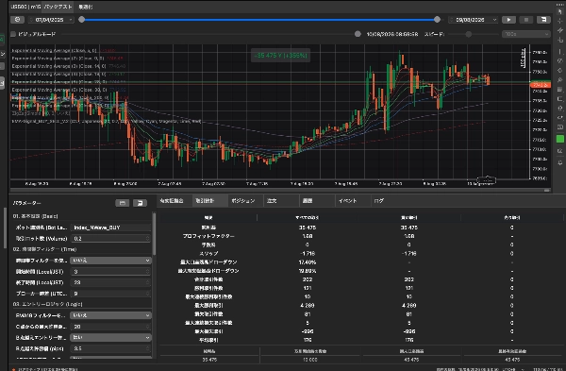566x371 pixels.
Task: Open the 時間帯フィルター いいえ dropdown
Action: point(110,261)
